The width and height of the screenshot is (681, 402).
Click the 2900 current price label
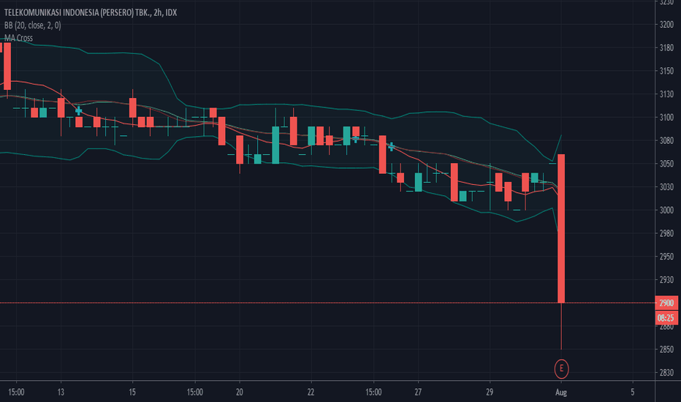click(666, 303)
